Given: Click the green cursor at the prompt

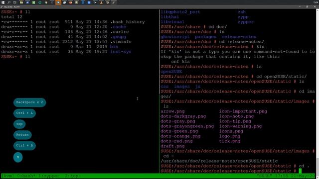Looking at the screenshot, I should [300, 171].
